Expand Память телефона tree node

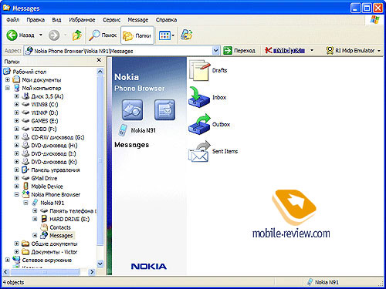point(35,211)
